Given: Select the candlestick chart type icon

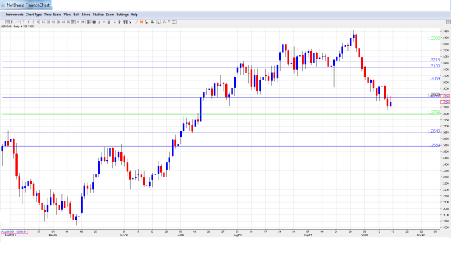Looking at the screenshot, I should coord(7,22).
